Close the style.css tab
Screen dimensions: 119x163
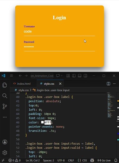60,84
